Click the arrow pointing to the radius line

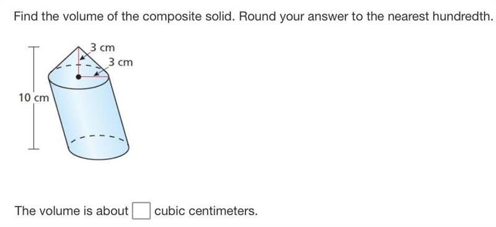click(x=101, y=71)
